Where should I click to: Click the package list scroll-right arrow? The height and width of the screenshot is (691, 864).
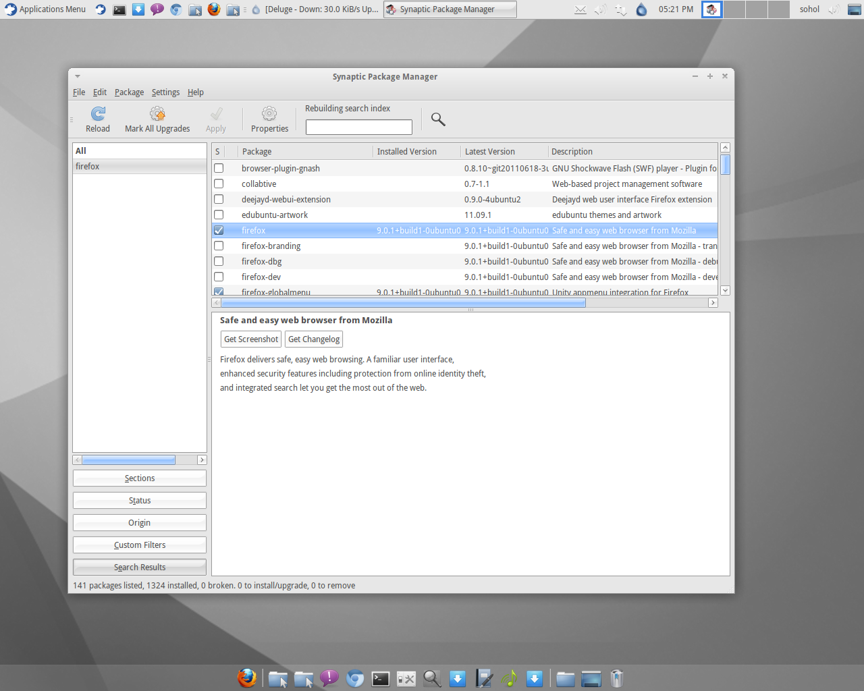[713, 303]
